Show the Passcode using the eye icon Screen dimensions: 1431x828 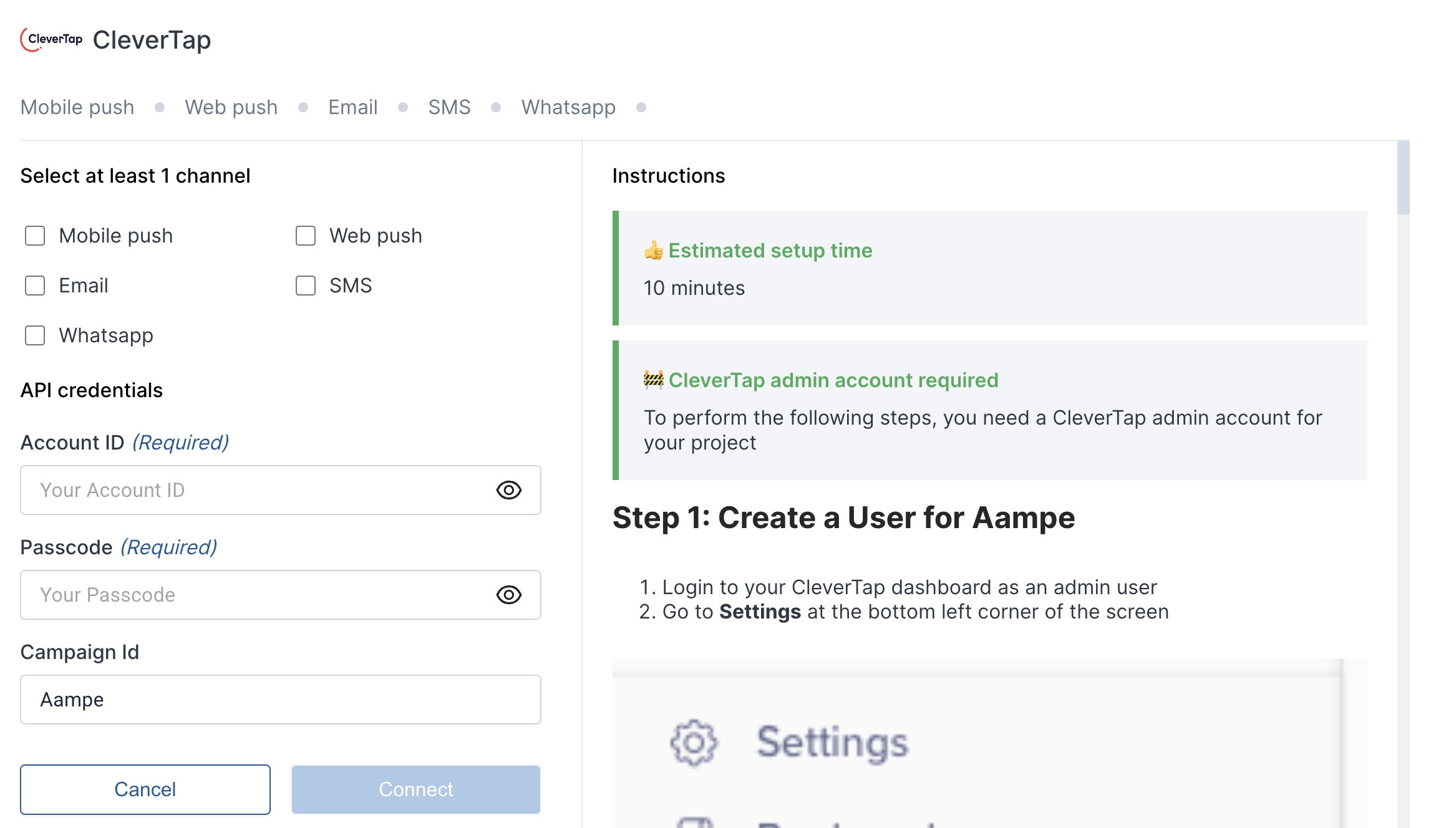click(x=509, y=595)
